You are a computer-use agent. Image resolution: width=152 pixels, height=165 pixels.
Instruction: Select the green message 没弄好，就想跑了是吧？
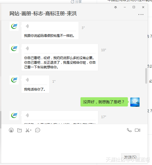click(104, 102)
